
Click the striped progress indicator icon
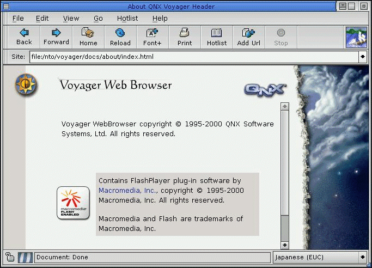pyautogui.click(x=25, y=257)
